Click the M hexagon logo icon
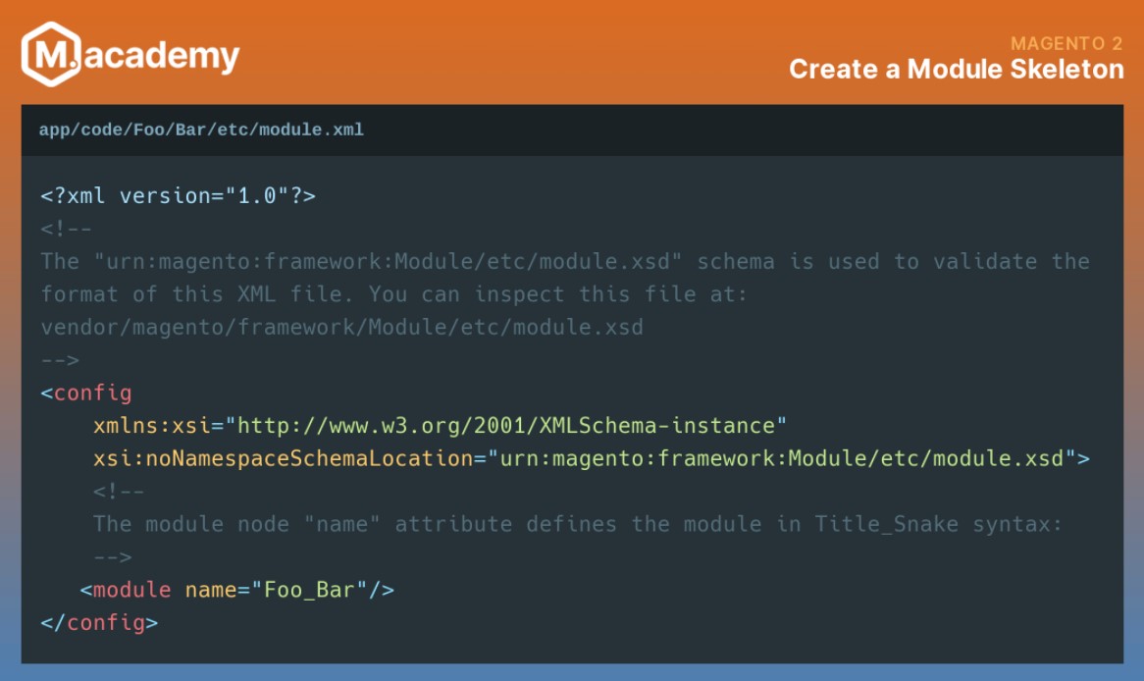1144x681 pixels. click(51, 54)
